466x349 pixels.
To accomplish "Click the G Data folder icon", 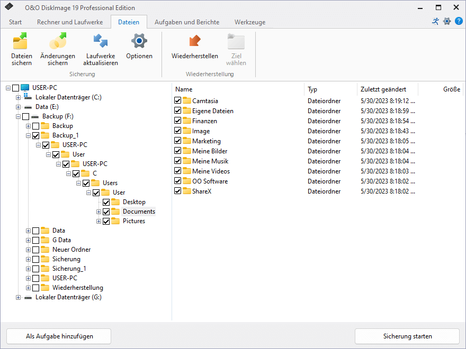I will click(45, 240).
